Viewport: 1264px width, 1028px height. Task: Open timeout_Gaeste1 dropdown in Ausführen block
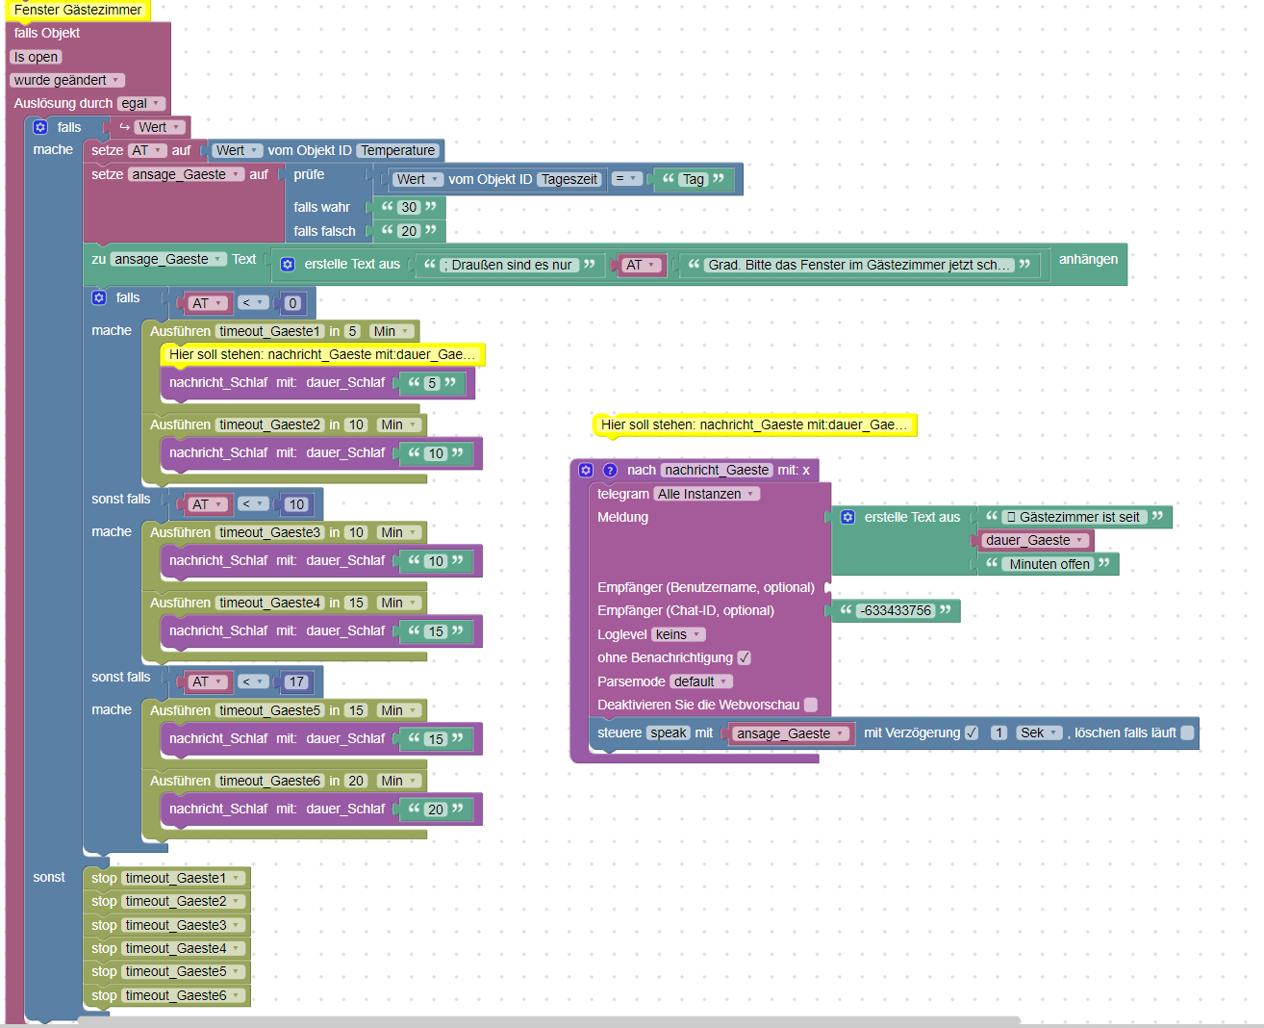(270, 331)
